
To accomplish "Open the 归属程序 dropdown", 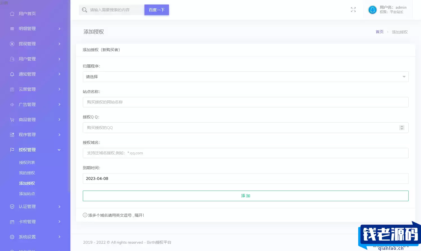I will [x=246, y=77].
